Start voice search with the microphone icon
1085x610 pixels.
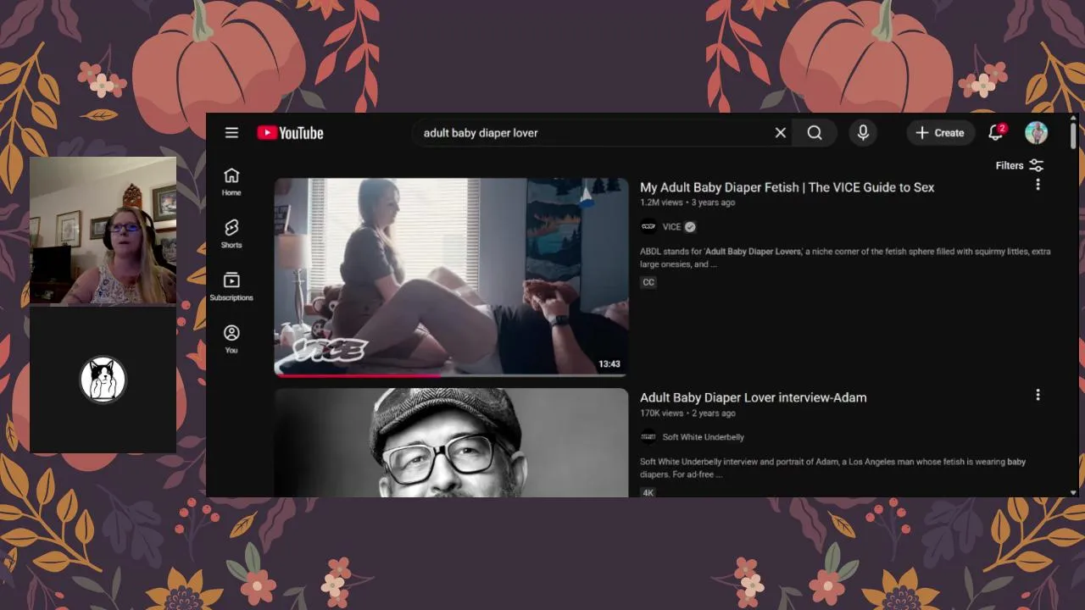pyautogui.click(x=863, y=133)
